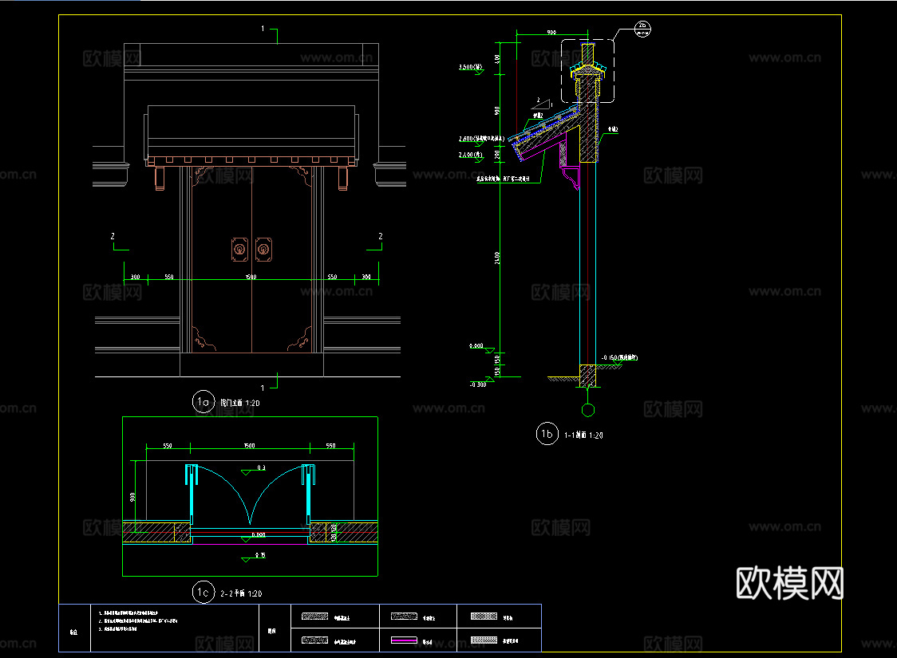Click the 1a drawing label circle
Image resolution: width=897 pixels, height=658 pixels.
203,402
